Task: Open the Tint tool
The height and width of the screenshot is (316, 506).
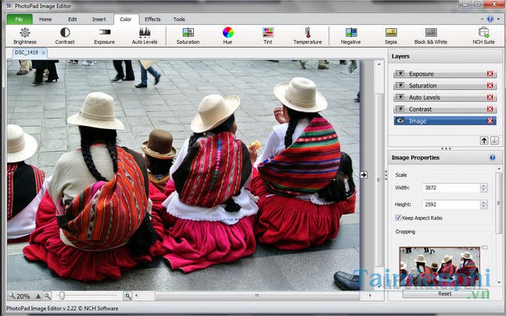Action: click(267, 35)
